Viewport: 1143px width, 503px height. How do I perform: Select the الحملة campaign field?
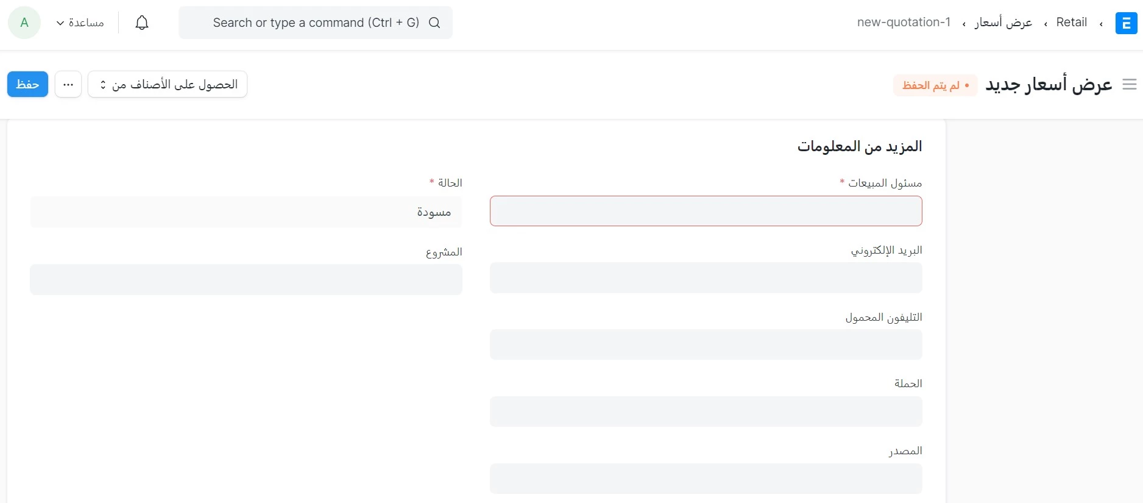(706, 412)
